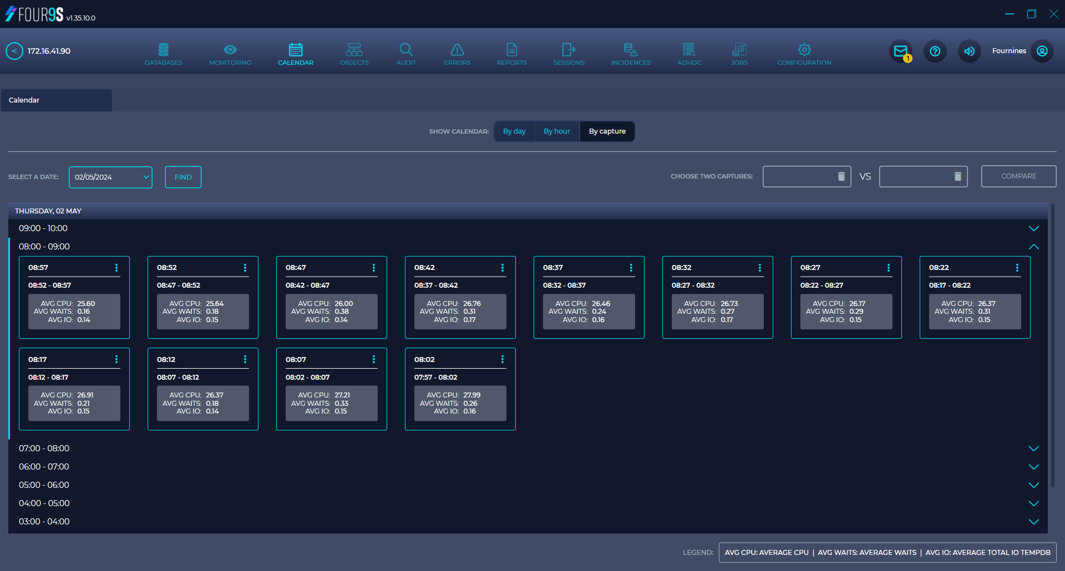Open the options menu on the 08:57 capture

tap(116, 268)
